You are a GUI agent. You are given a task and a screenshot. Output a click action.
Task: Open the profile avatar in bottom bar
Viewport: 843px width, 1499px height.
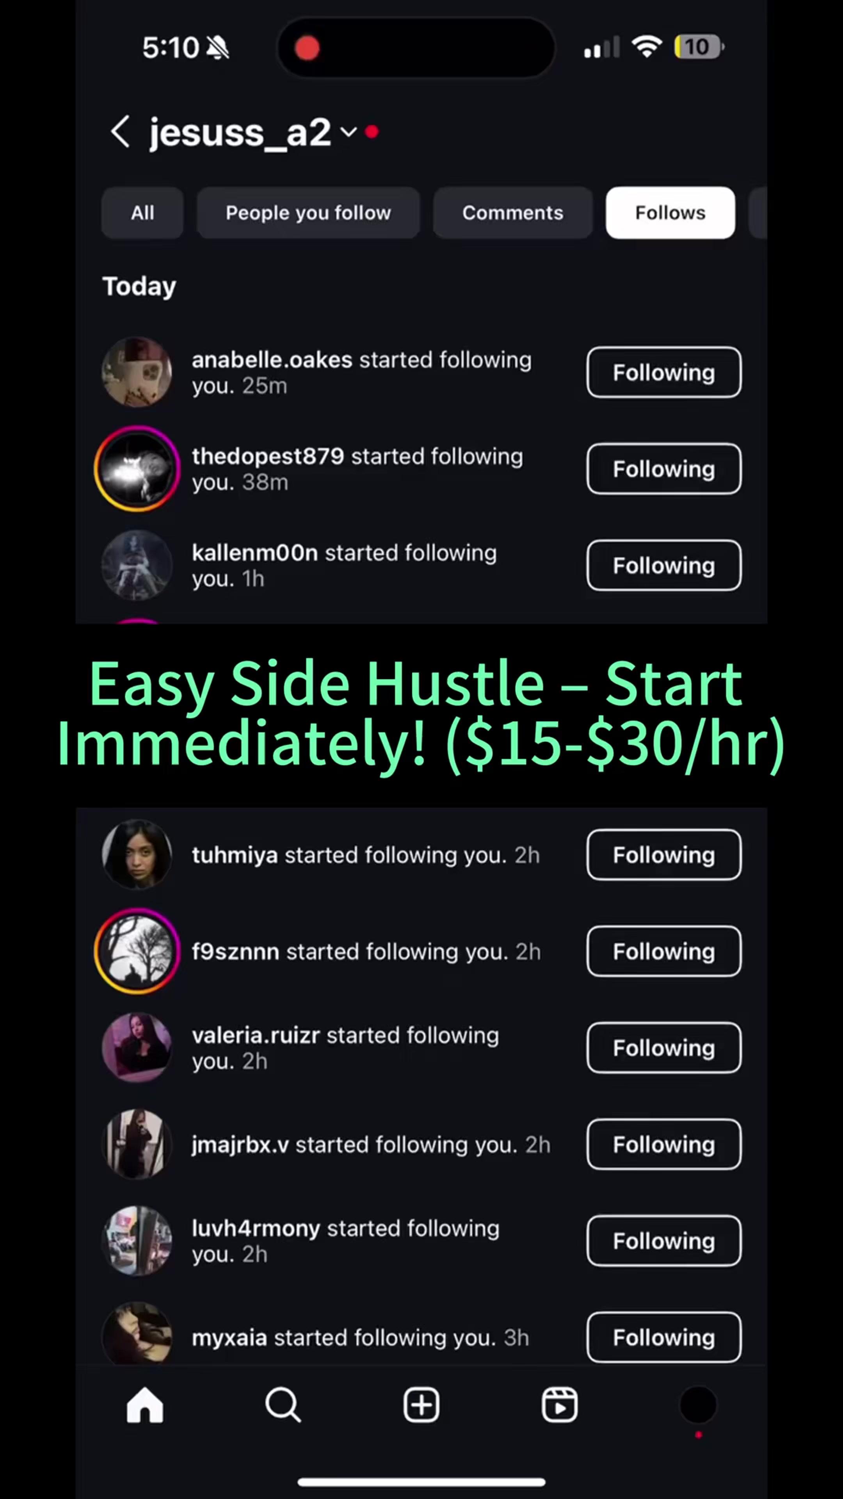coord(698,1405)
